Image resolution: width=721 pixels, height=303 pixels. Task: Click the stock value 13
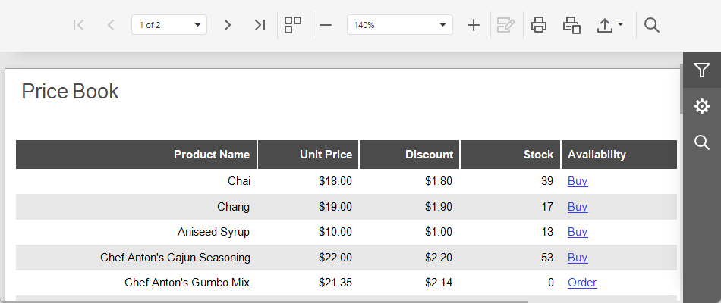pyautogui.click(x=547, y=232)
